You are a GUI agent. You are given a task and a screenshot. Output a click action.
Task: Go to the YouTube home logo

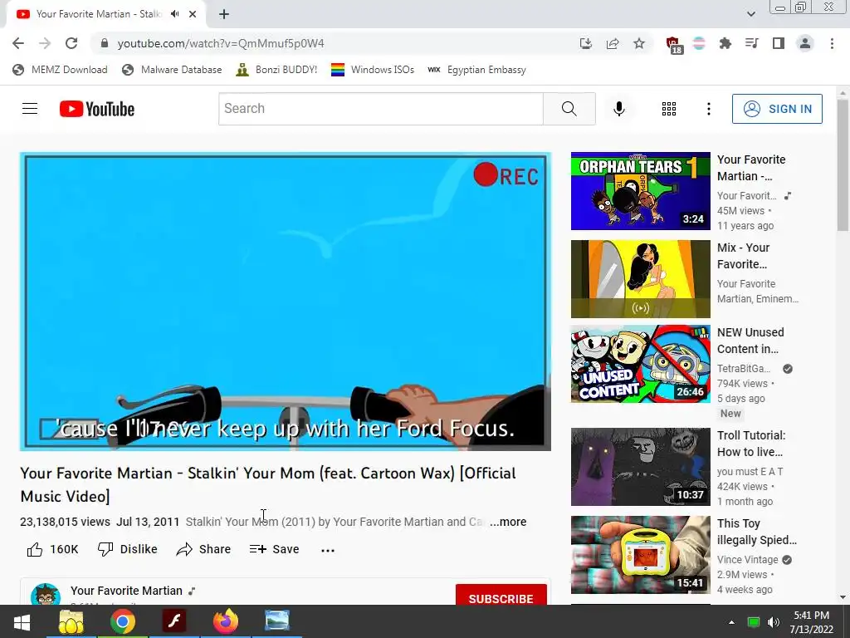[x=97, y=109]
